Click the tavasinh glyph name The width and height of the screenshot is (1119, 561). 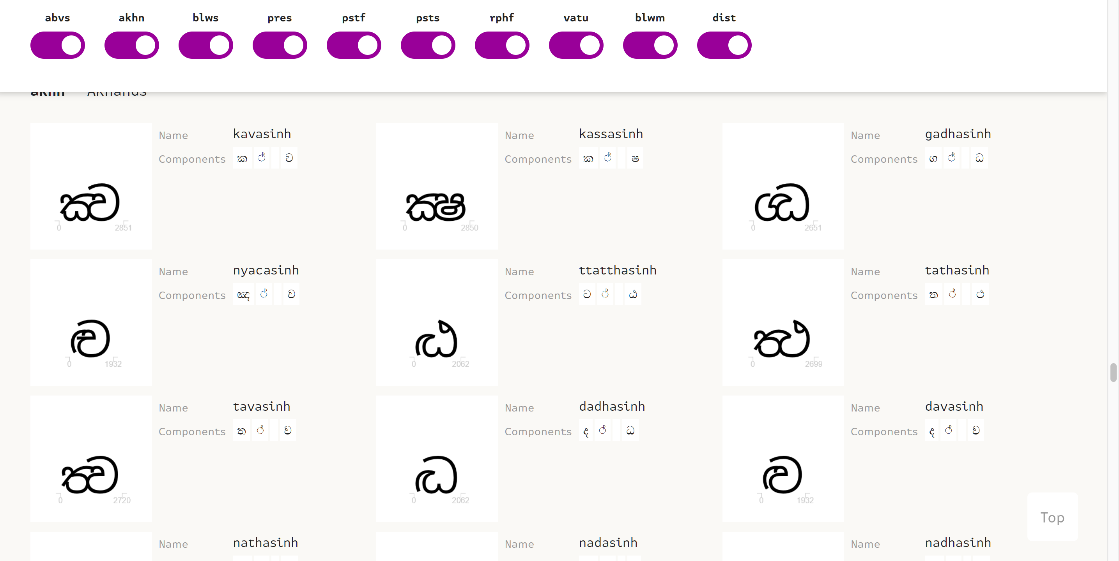click(x=261, y=406)
